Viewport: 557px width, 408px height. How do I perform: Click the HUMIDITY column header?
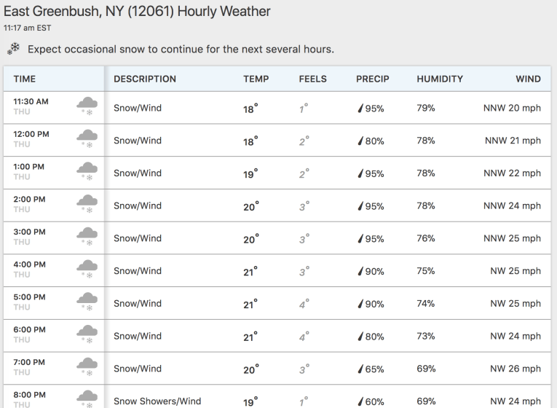point(440,79)
